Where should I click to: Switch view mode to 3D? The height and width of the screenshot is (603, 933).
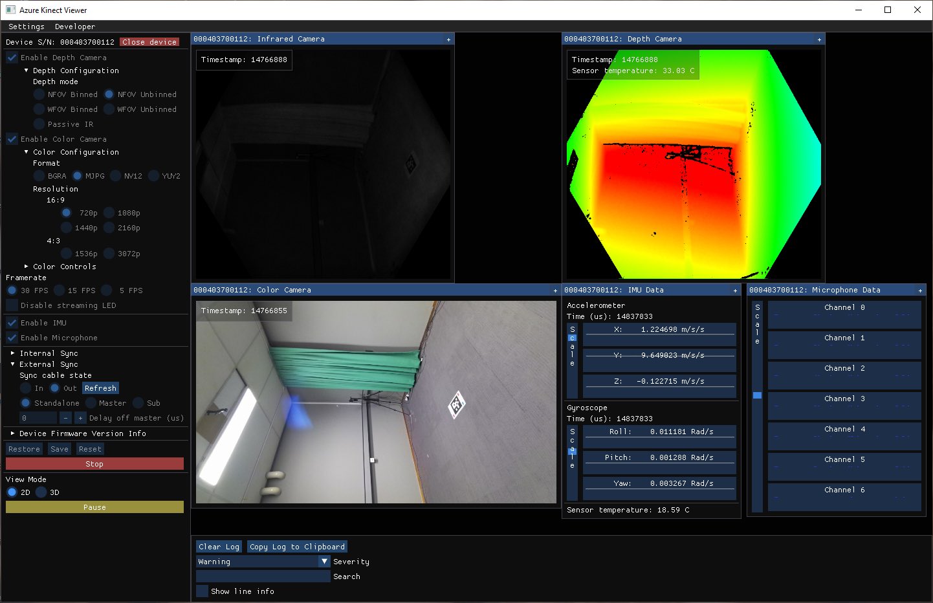pos(41,492)
